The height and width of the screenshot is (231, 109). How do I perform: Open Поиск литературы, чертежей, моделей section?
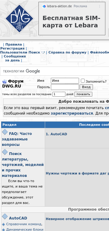(23, 164)
